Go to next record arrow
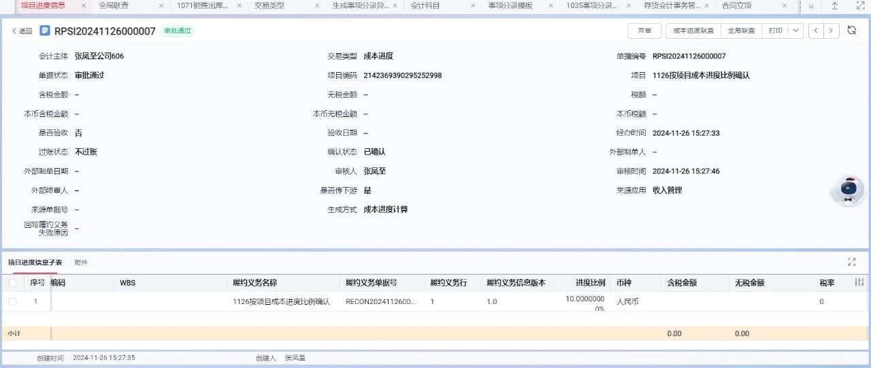Screen dimensions: 871x368 [x=832, y=31]
